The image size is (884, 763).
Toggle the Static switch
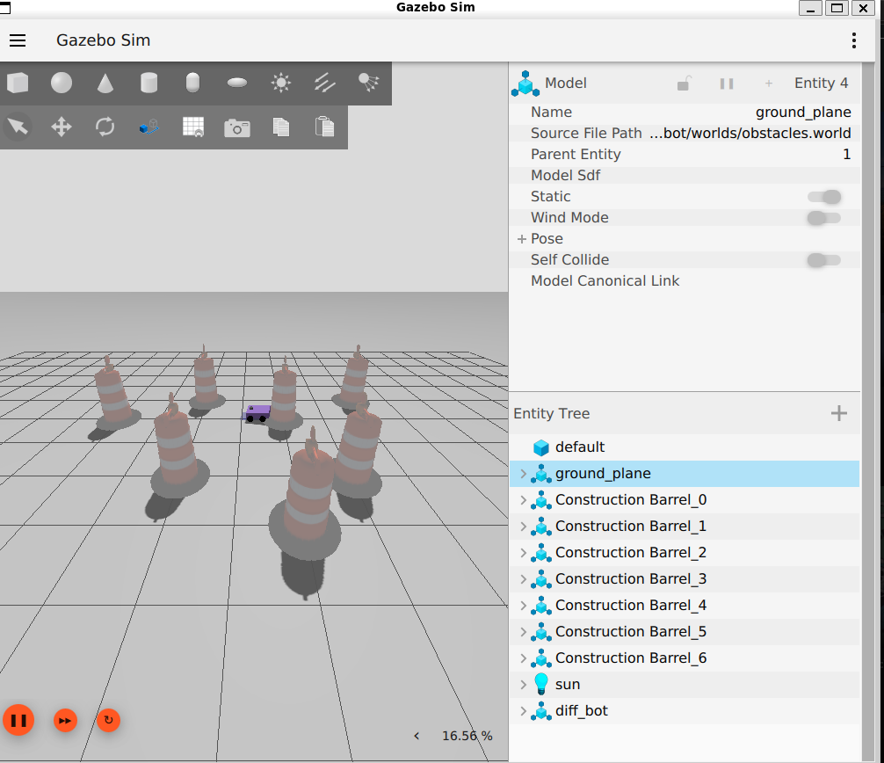824,196
